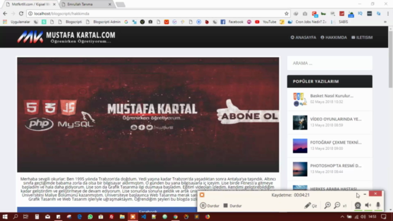
Task: Click the purple sunset post thumbnail
Action: [300, 146]
